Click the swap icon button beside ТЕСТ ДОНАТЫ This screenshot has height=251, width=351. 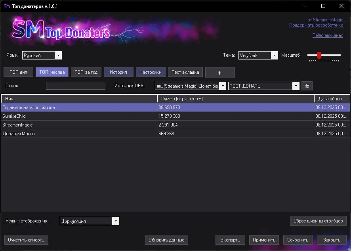[307, 86]
